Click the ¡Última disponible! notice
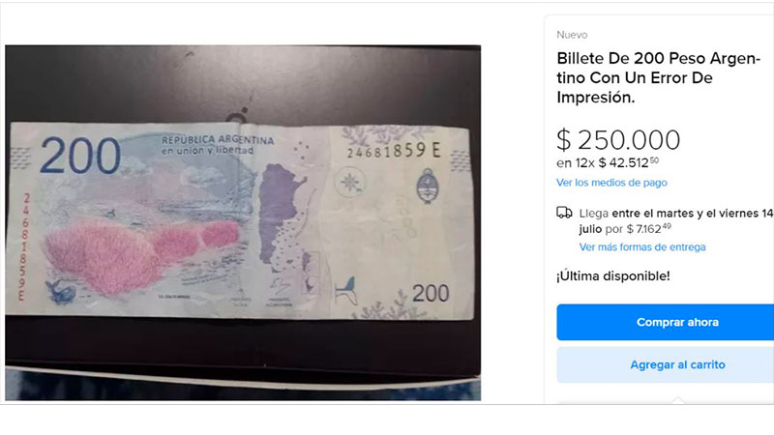The width and height of the screenshot is (774, 435). (x=613, y=276)
